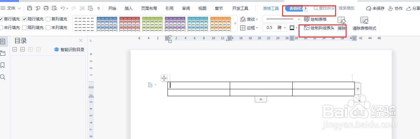
Task: Open the 表格工具 Table Tools tab
Action: click(x=271, y=8)
